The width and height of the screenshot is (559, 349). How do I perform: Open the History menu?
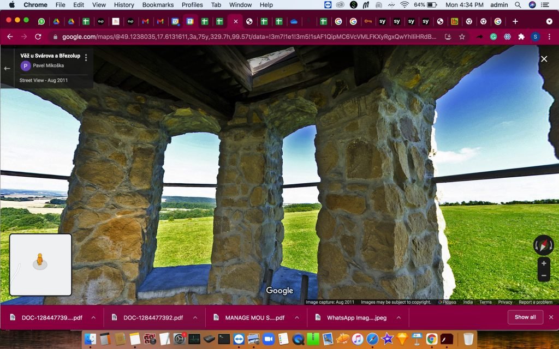pos(124,5)
